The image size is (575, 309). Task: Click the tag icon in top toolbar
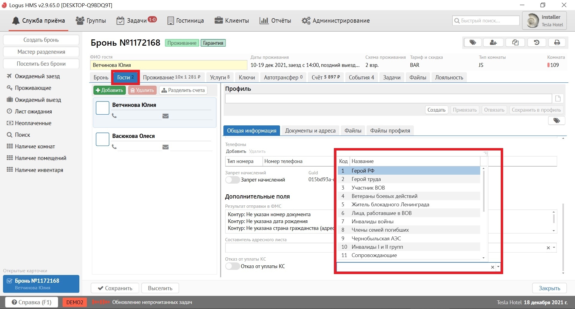pyautogui.click(x=473, y=42)
